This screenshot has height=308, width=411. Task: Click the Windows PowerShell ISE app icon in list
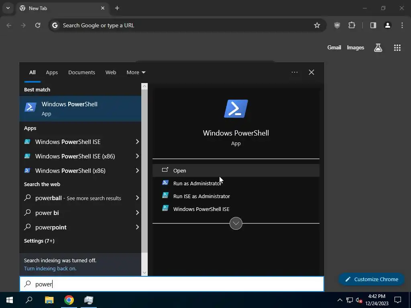tap(27, 142)
